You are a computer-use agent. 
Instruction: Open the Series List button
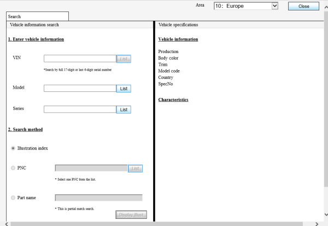click(x=124, y=109)
